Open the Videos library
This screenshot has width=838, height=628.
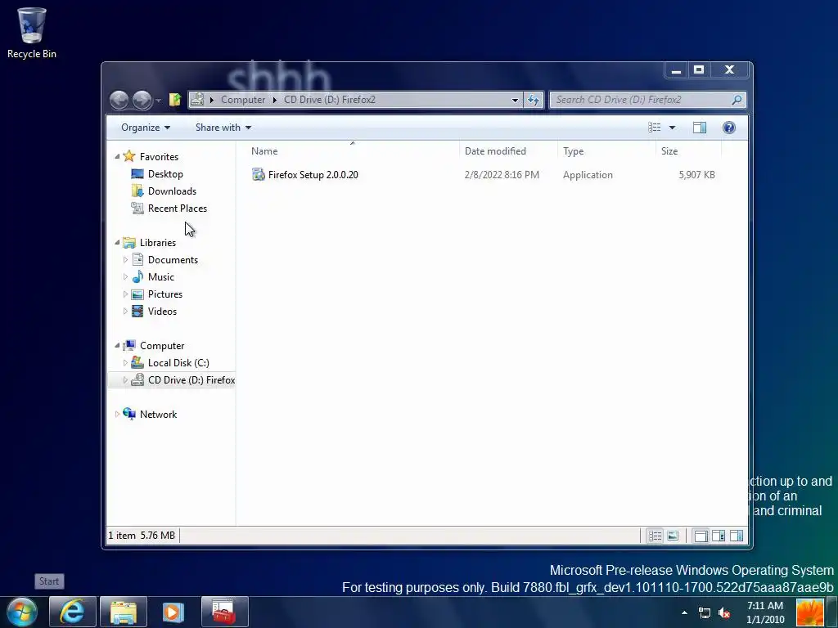tap(162, 312)
